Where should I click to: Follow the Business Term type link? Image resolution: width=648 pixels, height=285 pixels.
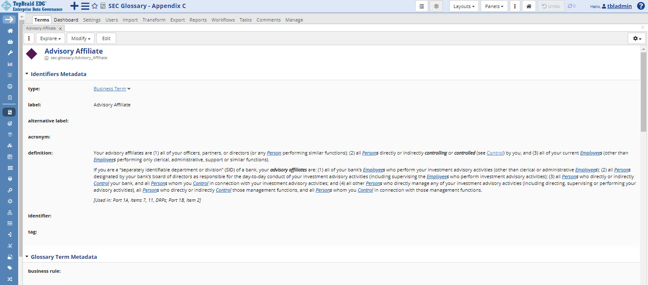click(109, 89)
